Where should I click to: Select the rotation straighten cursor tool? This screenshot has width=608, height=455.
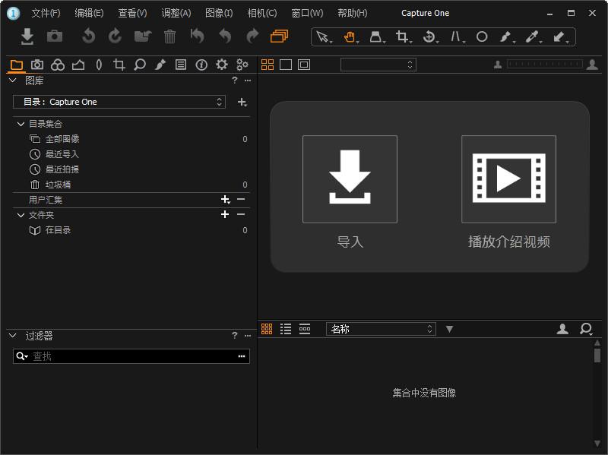pyautogui.click(x=429, y=36)
